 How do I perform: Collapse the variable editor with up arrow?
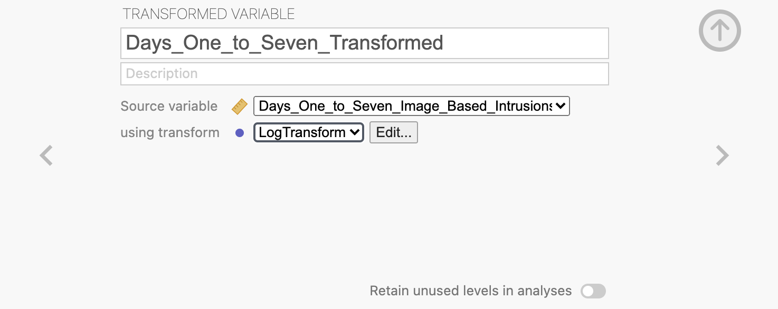(720, 31)
